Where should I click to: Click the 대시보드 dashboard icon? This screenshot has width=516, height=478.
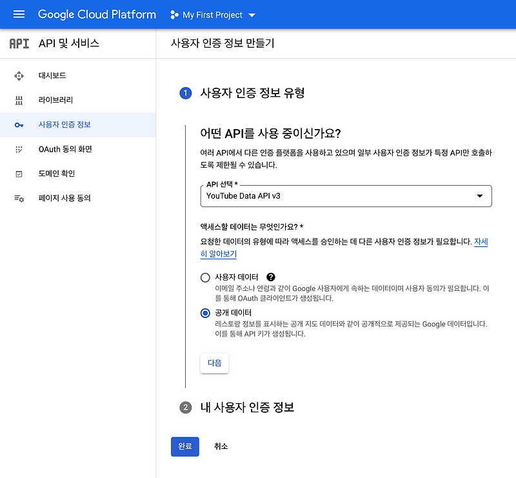[19, 75]
